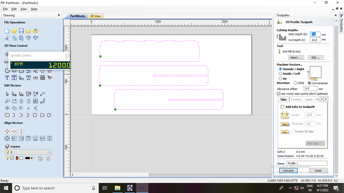Open the layer selection dropdown showing 0
The height and width of the screenshot is (193, 344).
coord(28,152)
